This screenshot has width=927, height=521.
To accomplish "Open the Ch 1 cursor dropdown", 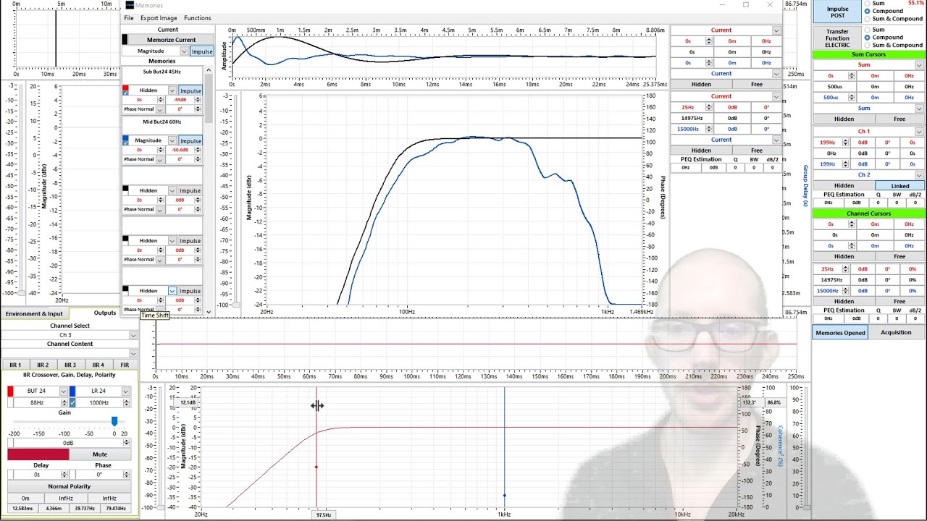I will click(919, 132).
